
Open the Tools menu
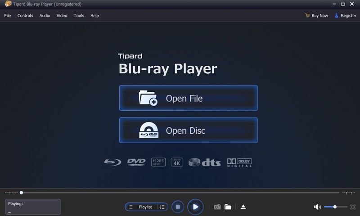pos(79,16)
